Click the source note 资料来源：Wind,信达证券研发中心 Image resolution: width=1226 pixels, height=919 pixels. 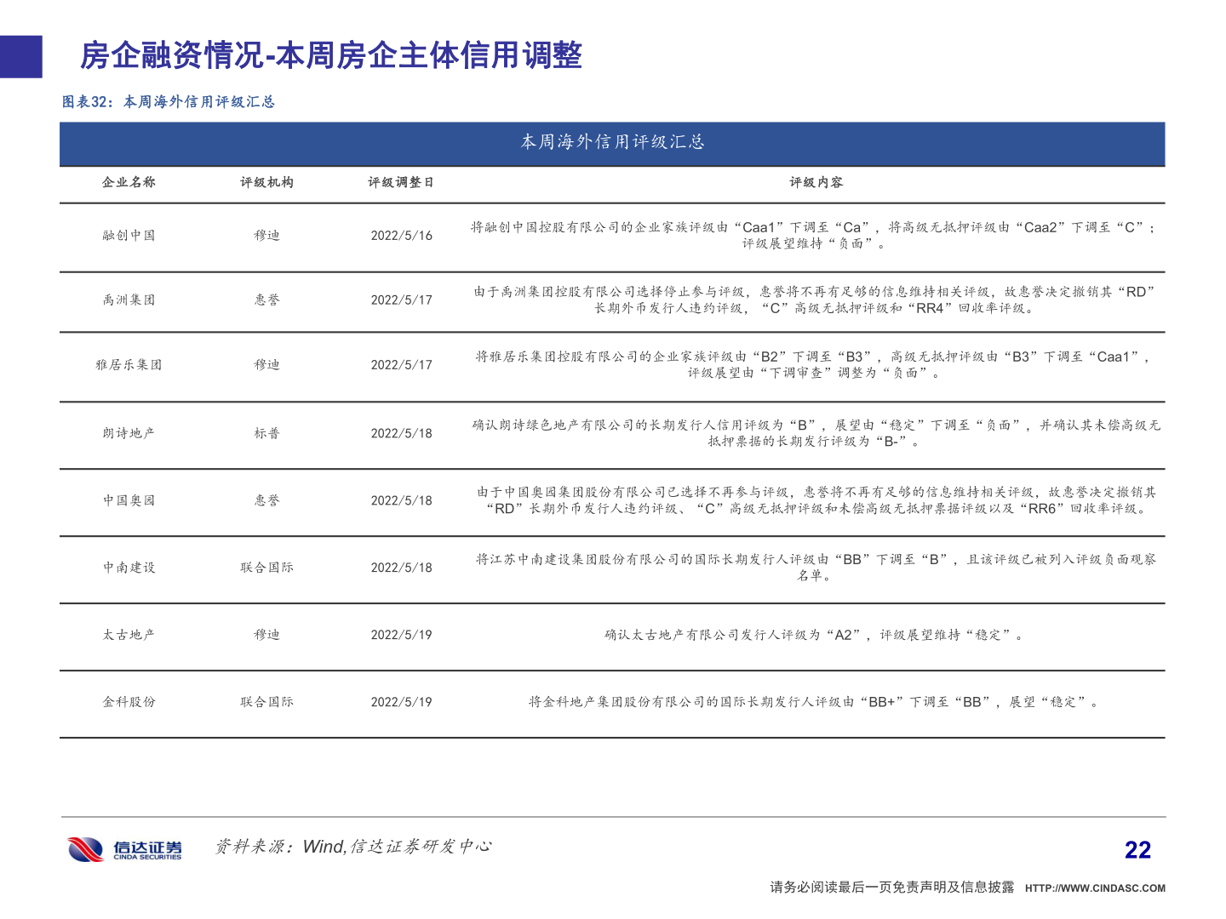point(353,847)
